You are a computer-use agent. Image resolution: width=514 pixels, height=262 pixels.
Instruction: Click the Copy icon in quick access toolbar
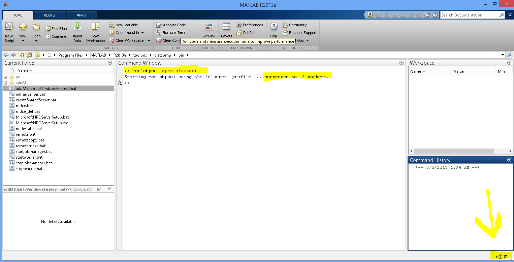[395, 15]
